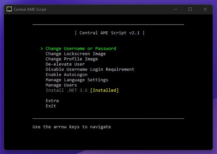
Task: Click the Central AME Script title bar text
Action: click(30, 9)
